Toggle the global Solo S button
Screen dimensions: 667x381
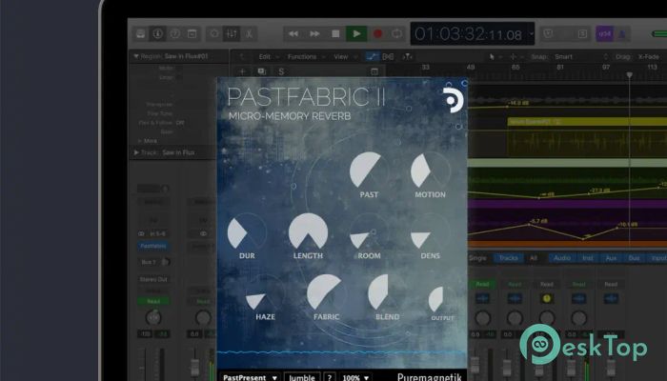[x=281, y=71]
